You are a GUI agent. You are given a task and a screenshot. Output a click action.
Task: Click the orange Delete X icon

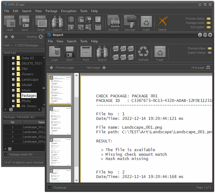(162, 21)
